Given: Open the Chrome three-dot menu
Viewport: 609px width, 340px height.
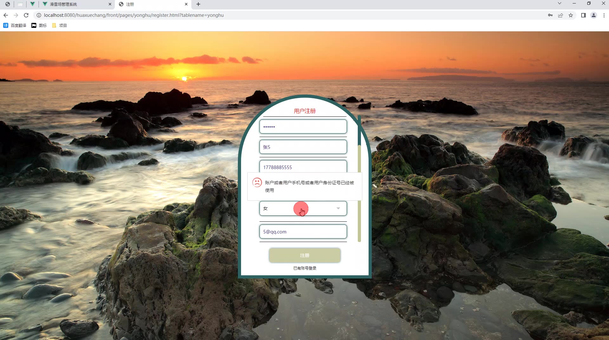Looking at the screenshot, I should coord(604,15).
